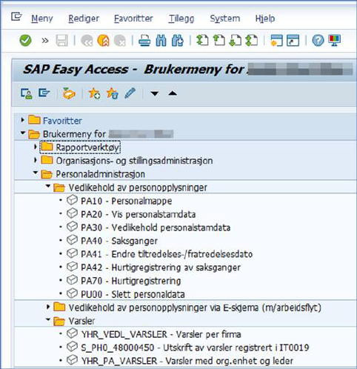Screen dimensions: 357x369
Task: Click the Delete Favorites star icon
Action: (x=113, y=93)
